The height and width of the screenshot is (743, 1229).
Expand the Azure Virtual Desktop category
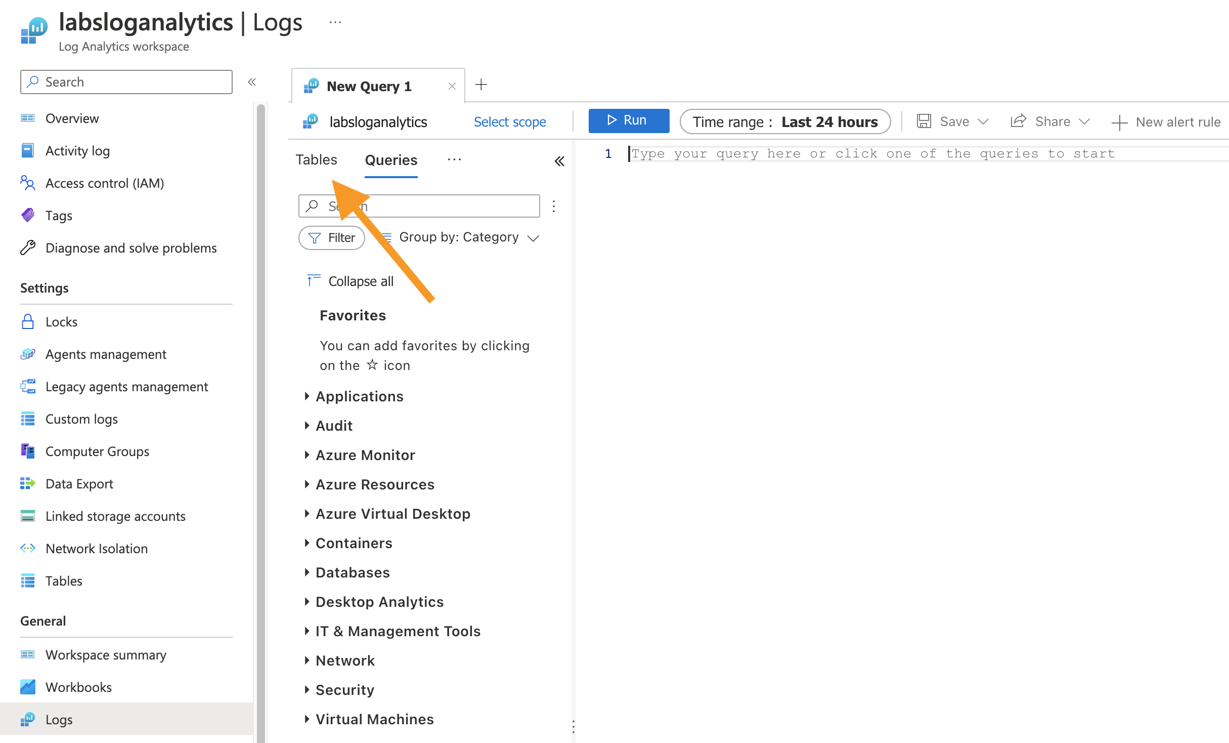[x=307, y=514]
